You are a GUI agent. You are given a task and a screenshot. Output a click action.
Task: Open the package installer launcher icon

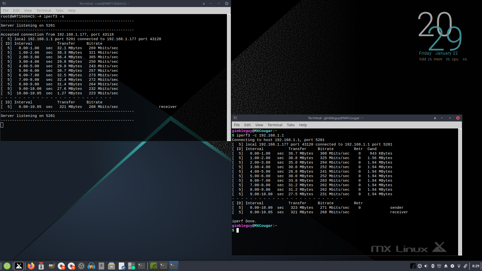coord(41,266)
